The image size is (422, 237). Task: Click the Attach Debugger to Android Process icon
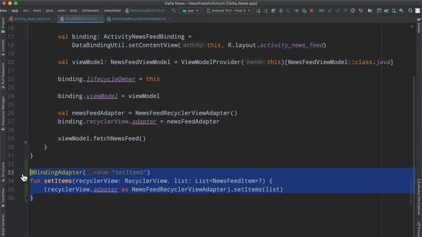[304, 11]
